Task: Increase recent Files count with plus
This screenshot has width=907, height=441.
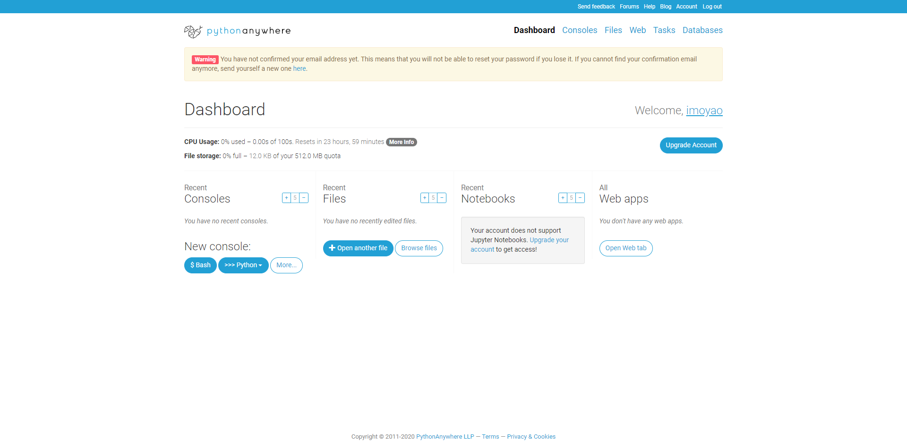Action: point(425,198)
